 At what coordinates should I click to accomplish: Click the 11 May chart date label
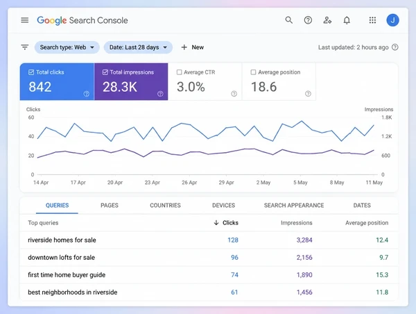374,183
